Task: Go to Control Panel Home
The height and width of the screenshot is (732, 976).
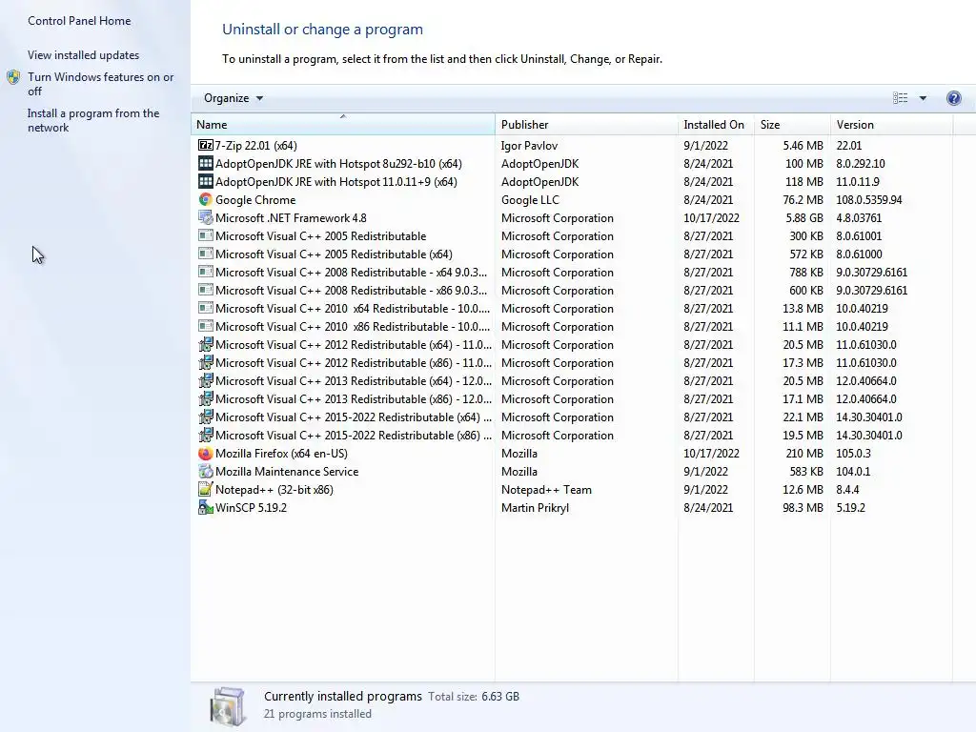Action: 79,21
